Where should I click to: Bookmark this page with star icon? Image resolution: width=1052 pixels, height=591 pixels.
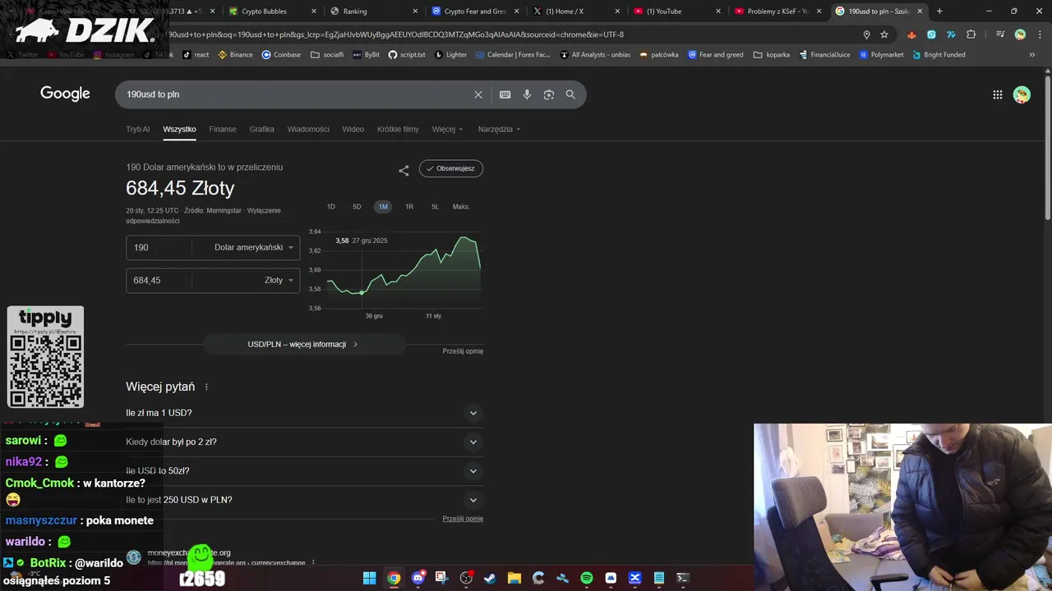884,34
